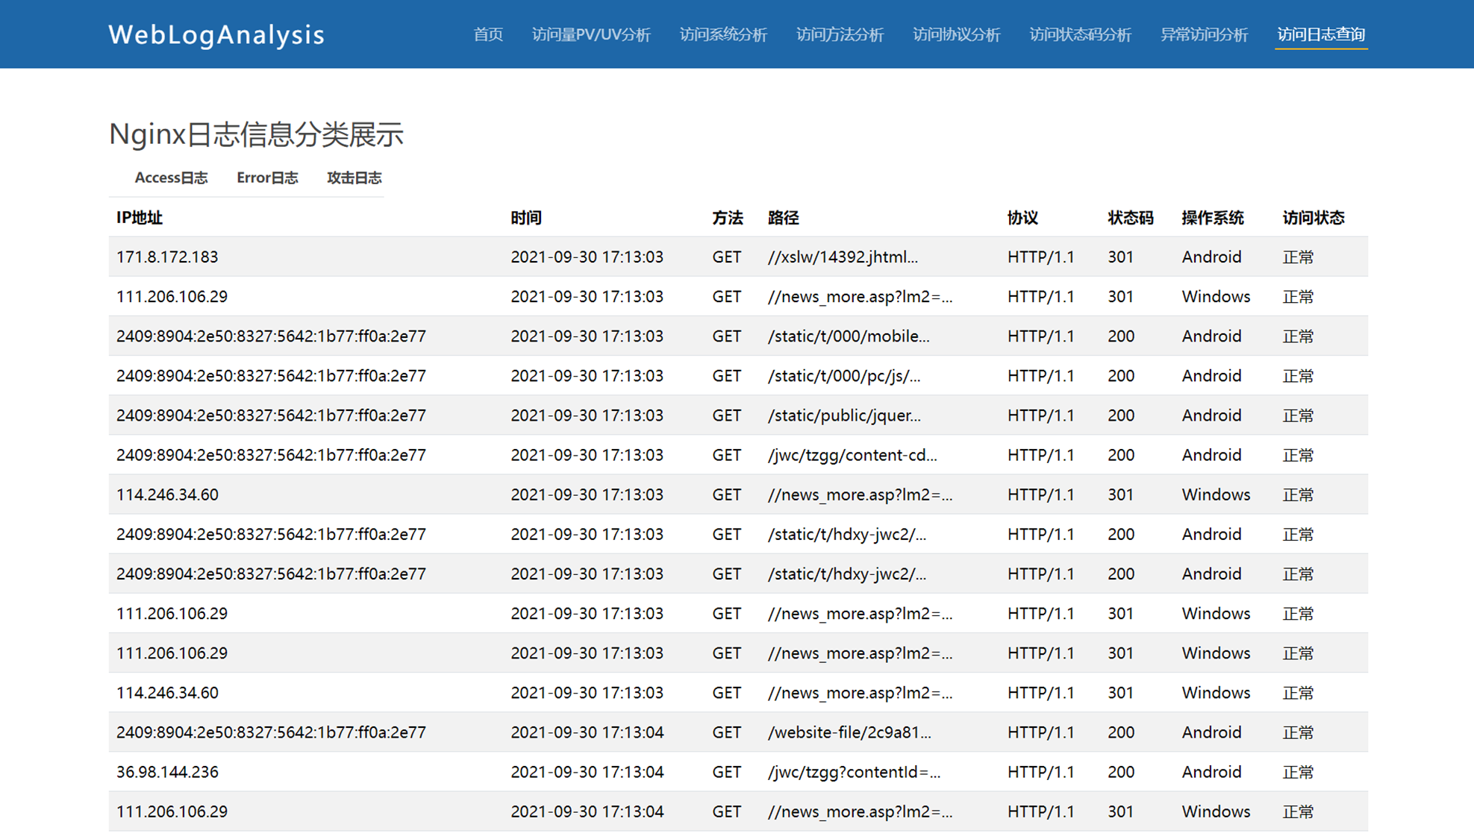Select the row with IP 171.8.172.183
1474x839 pixels.
[167, 257]
